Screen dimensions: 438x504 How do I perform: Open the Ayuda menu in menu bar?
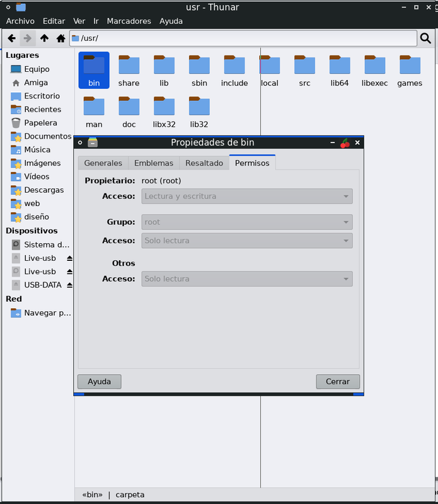tap(171, 21)
